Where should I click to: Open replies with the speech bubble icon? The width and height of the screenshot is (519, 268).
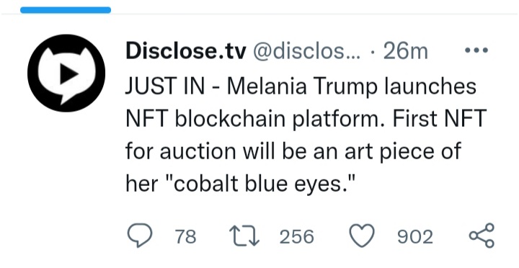[140, 236]
